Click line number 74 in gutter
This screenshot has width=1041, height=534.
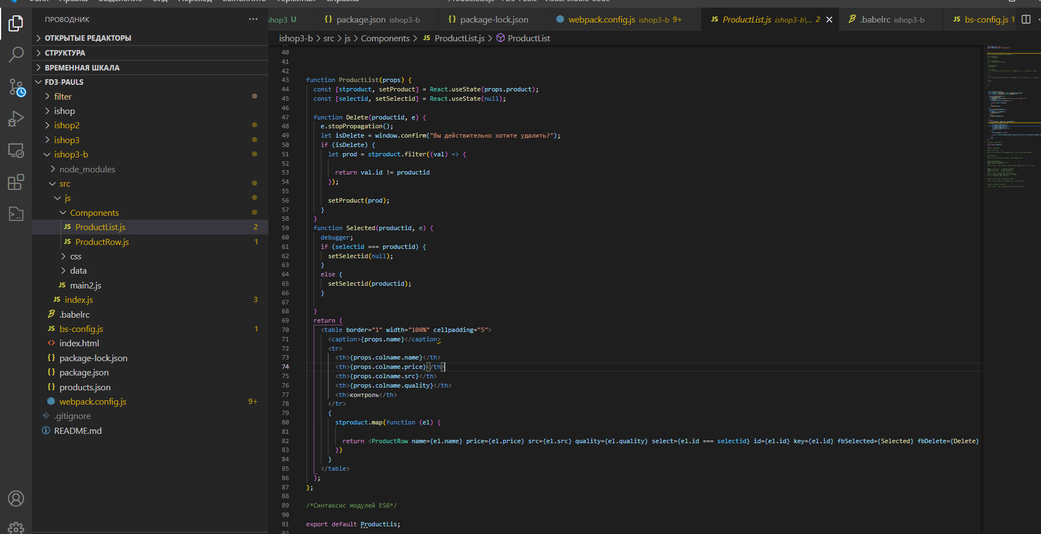(285, 367)
